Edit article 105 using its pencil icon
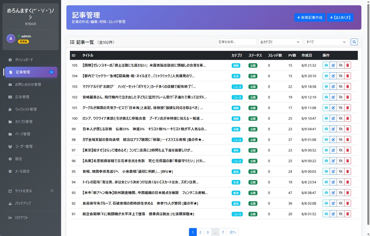The width and height of the screenshot is (370, 236). click(x=333, y=65)
